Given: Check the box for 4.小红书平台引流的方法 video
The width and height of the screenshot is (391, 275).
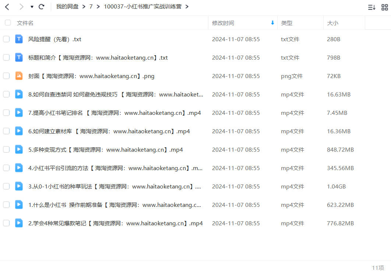Looking at the screenshot, I should pyautogui.click(x=6, y=168).
